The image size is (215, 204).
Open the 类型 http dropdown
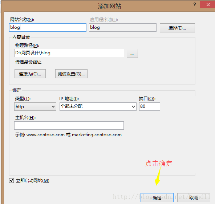(35, 106)
